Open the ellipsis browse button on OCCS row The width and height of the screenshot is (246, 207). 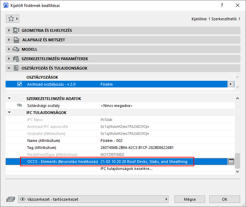(231, 162)
